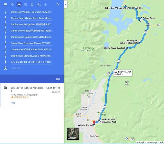Switch to cycling mode icon

39,4
